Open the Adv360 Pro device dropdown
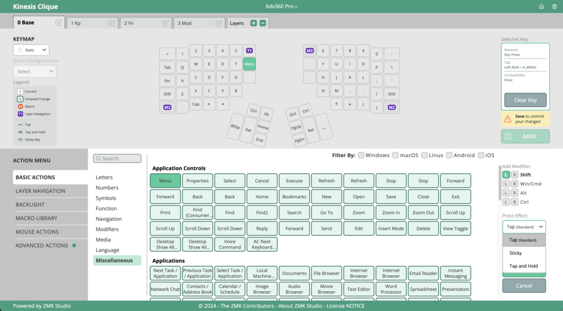 click(281, 7)
